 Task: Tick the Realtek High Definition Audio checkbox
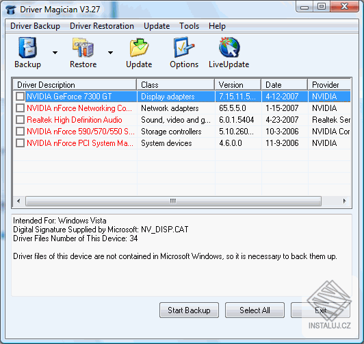pos(21,120)
